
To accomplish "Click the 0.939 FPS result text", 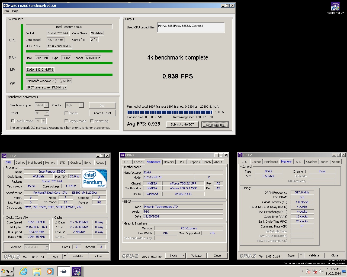I will point(178,76).
